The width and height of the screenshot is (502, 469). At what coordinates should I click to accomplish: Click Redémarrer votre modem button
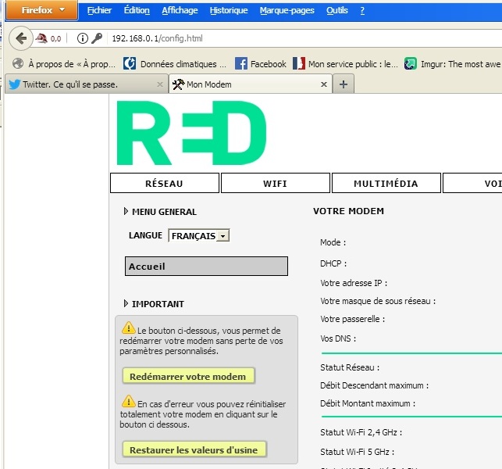(188, 376)
